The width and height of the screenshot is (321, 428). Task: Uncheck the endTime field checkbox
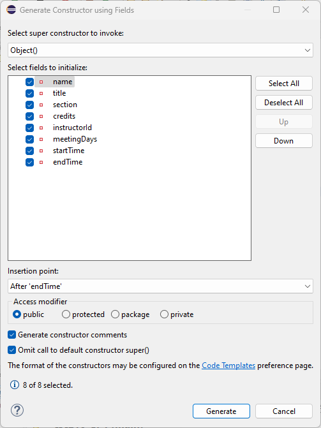29,162
